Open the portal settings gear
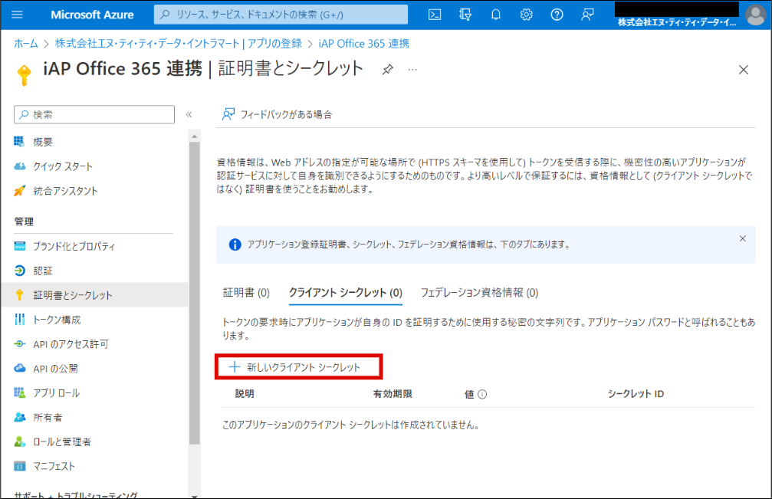This screenshot has height=499, width=772. 526,15
